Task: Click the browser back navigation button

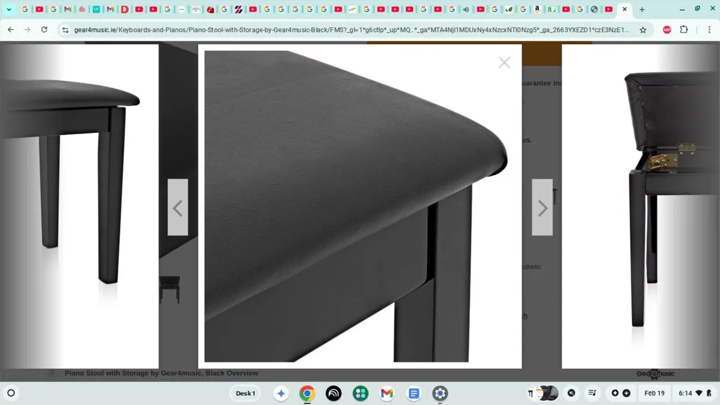Action: 10,29
